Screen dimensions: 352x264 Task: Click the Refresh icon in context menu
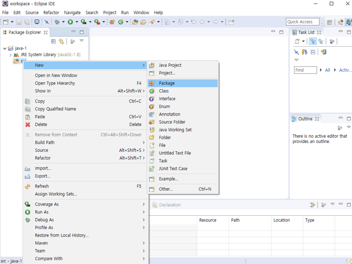[27, 186]
